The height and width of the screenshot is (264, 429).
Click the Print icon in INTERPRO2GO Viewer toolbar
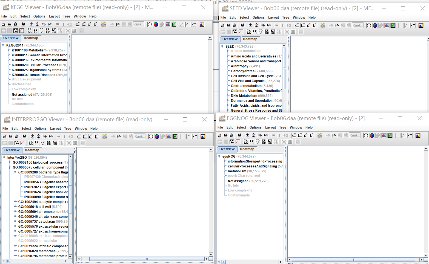click(x=11, y=137)
